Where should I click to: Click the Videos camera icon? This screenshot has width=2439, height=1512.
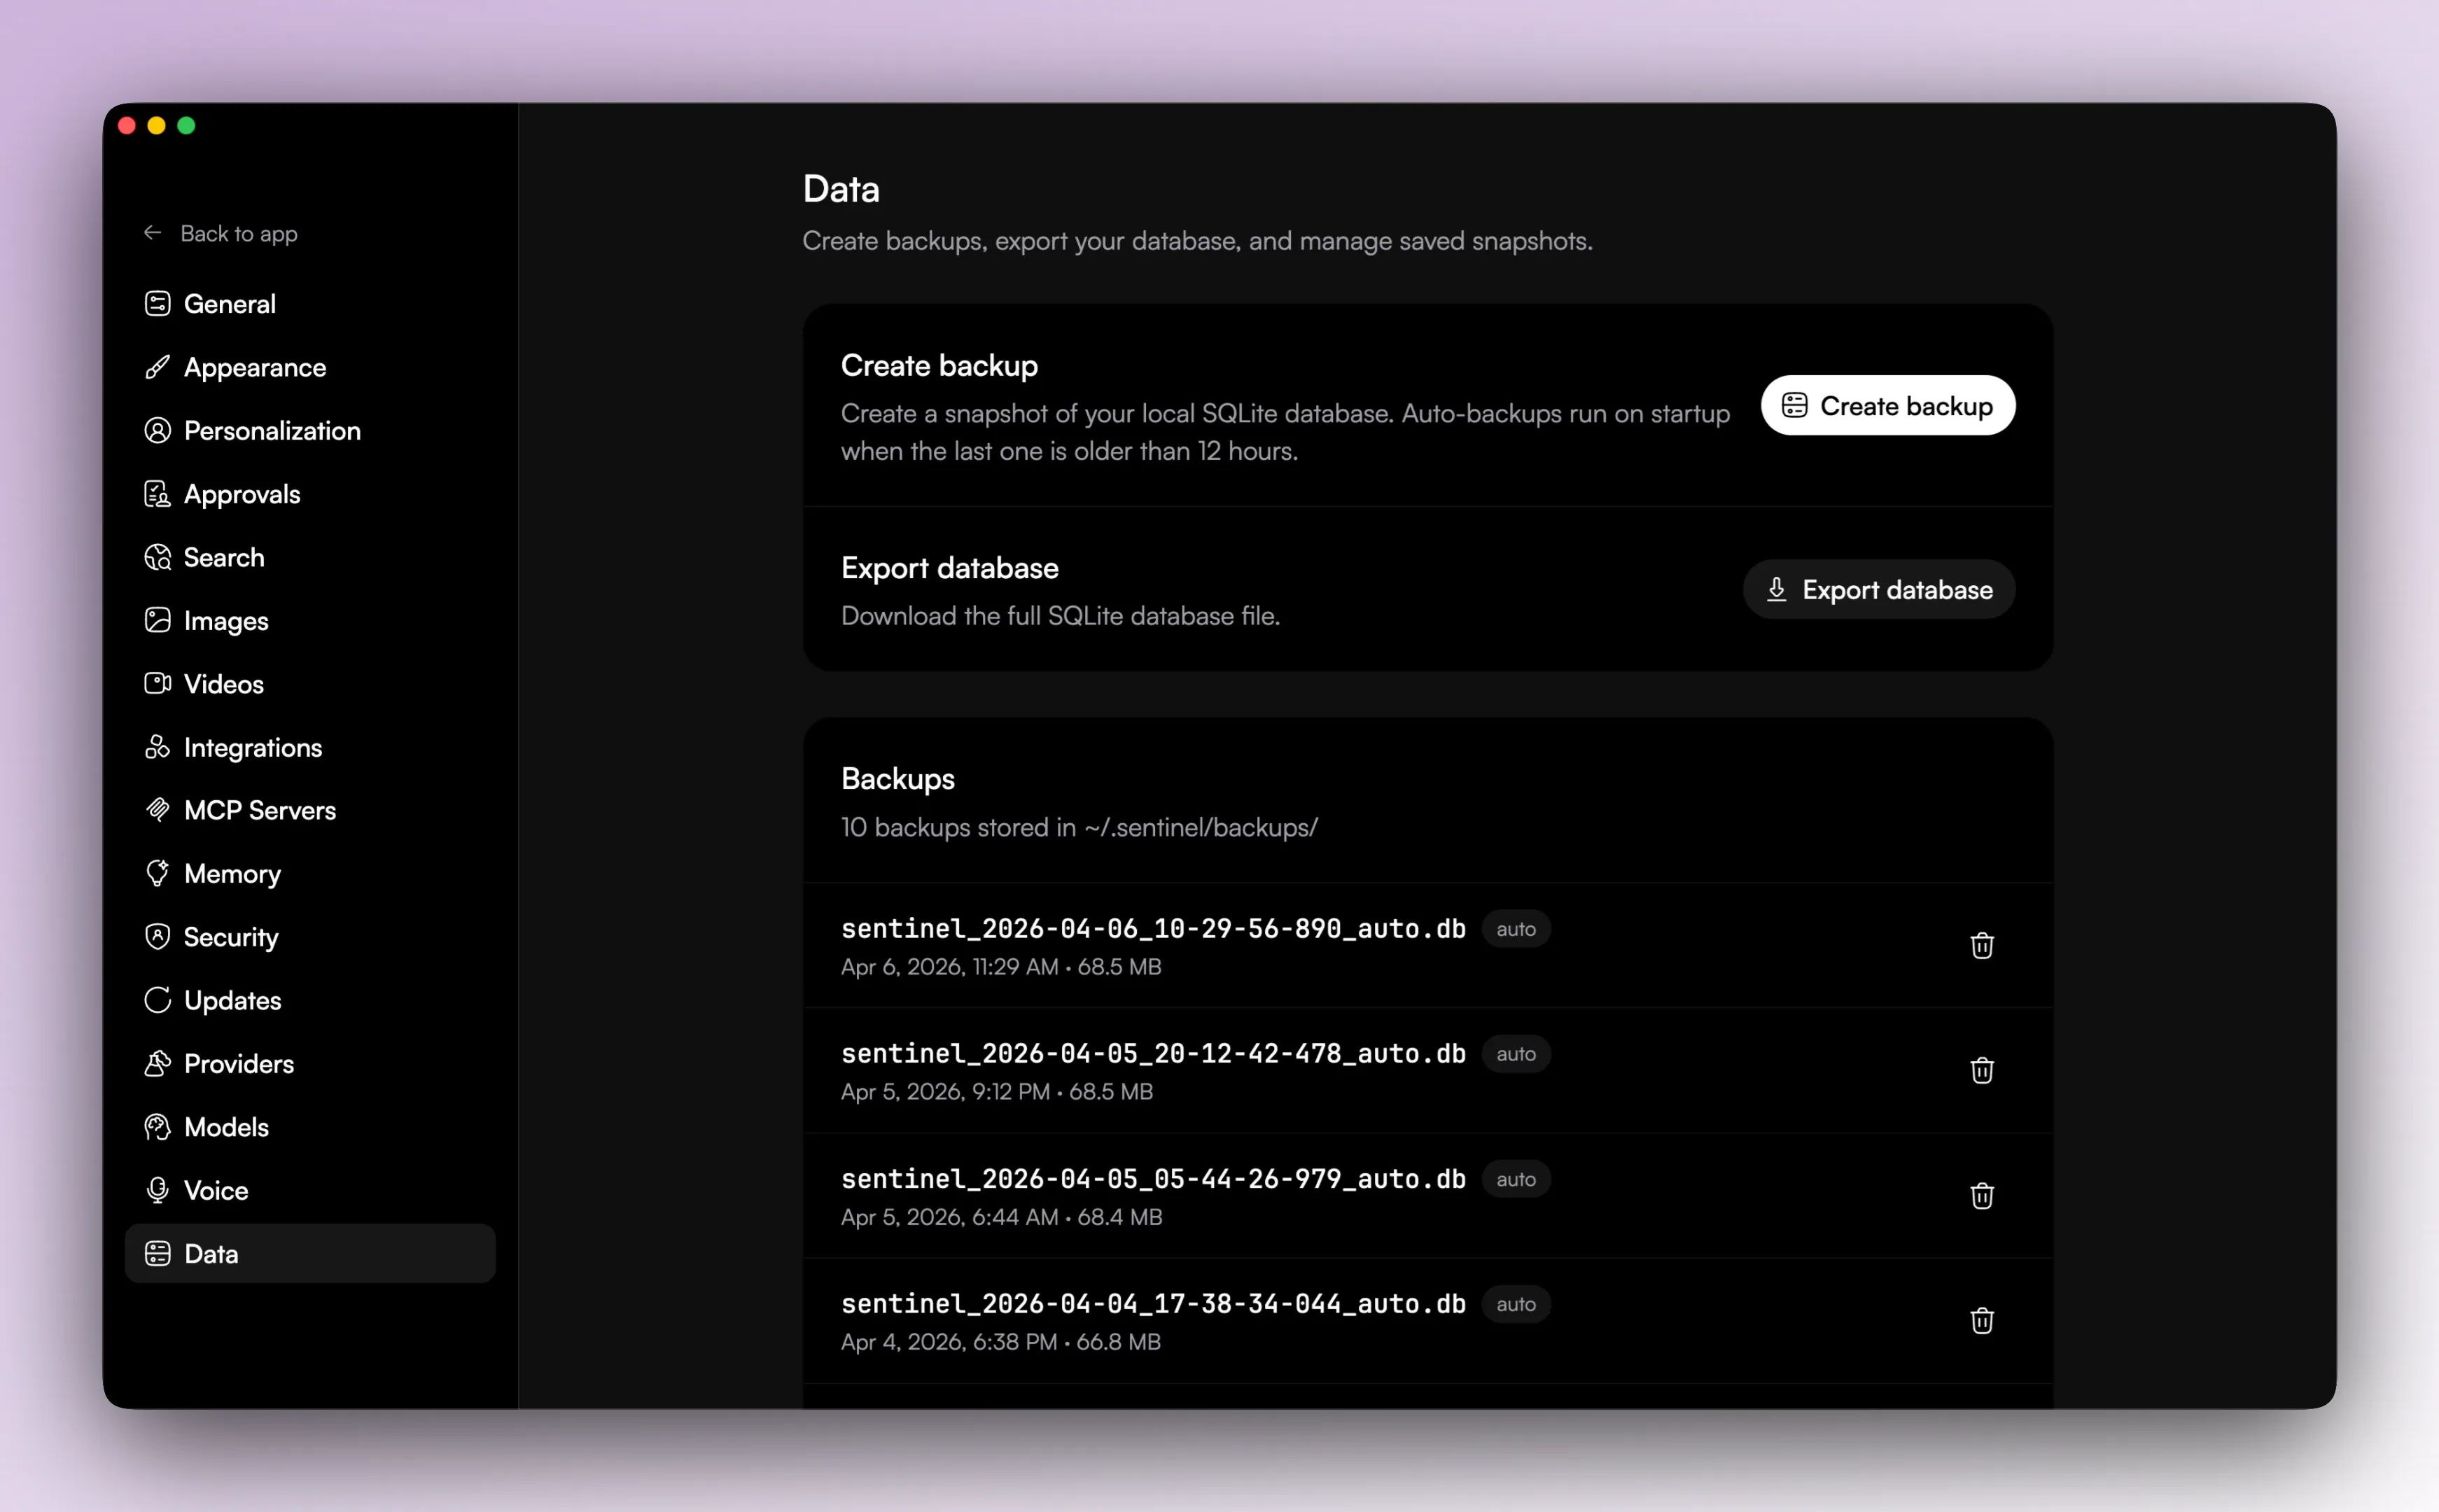(157, 684)
